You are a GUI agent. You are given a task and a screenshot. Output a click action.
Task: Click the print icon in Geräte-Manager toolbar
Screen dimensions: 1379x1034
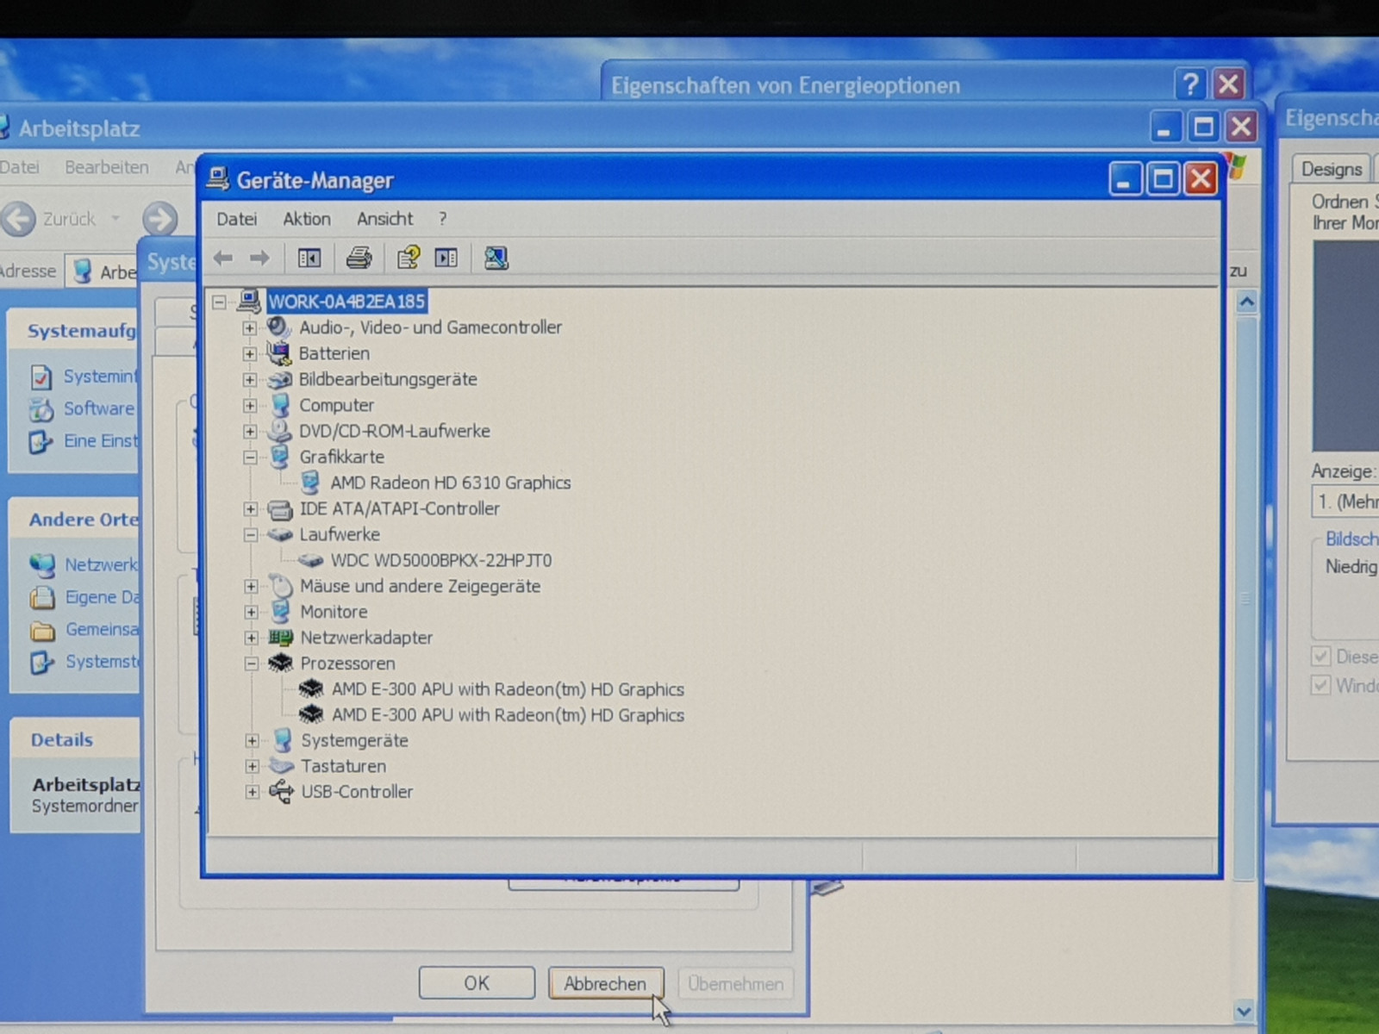359,258
